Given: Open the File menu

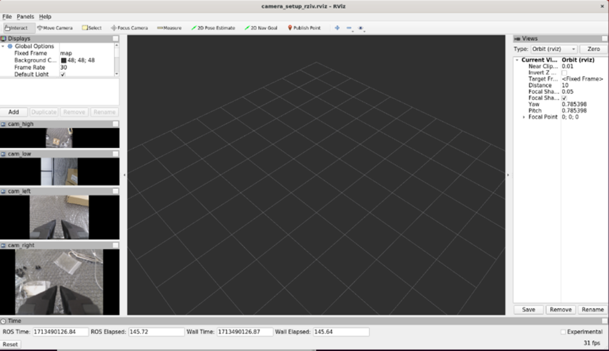Looking at the screenshot, I should pos(7,17).
